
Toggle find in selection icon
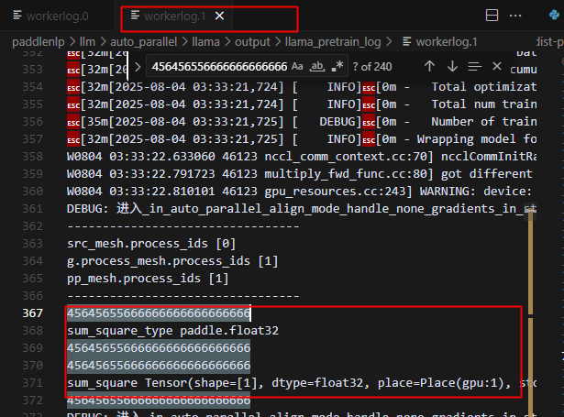pos(474,66)
